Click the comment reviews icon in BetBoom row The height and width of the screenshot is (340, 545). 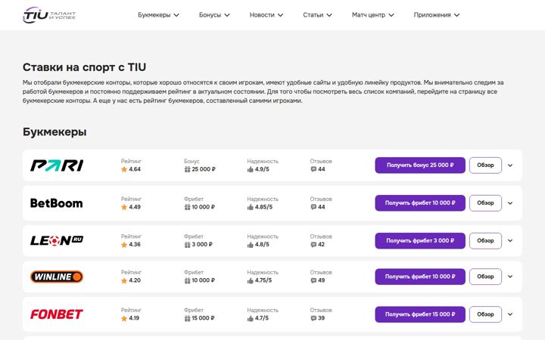[313, 207]
